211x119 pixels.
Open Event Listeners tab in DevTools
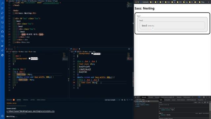[181, 100]
